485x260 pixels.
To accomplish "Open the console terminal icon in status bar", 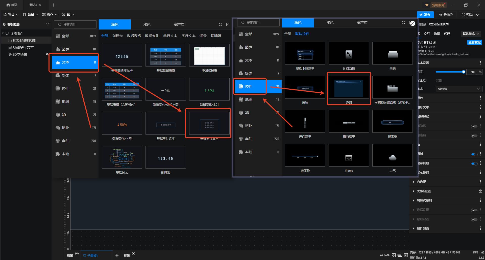I will click(406, 255).
